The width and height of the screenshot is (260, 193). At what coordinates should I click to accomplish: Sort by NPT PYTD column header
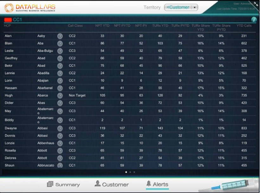[x=122, y=26]
